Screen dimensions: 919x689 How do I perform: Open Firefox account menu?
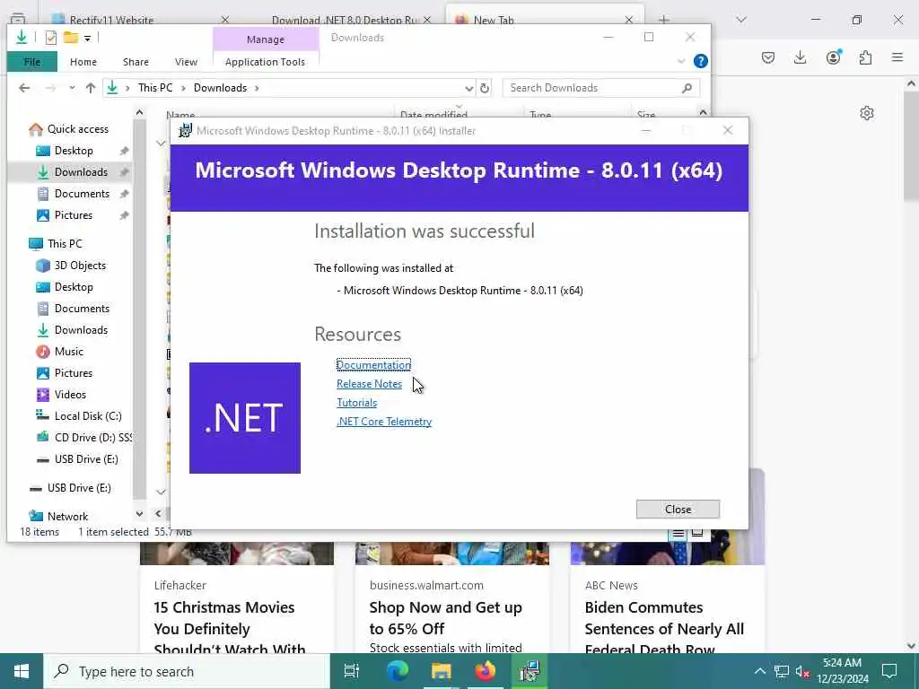pos(834,57)
